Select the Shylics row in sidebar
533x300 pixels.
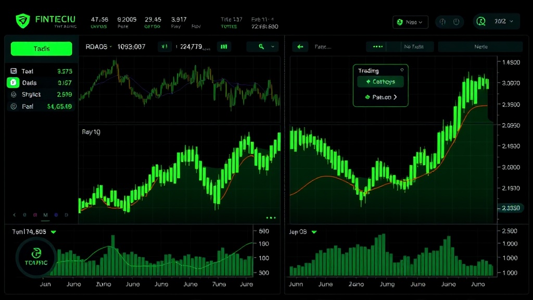tap(42, 94)
